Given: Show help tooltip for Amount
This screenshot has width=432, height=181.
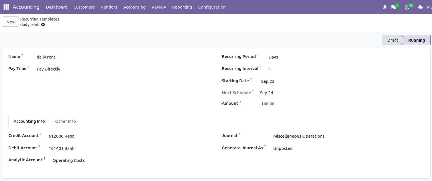Looking at the screenshot, I should [x=240, y=102].
